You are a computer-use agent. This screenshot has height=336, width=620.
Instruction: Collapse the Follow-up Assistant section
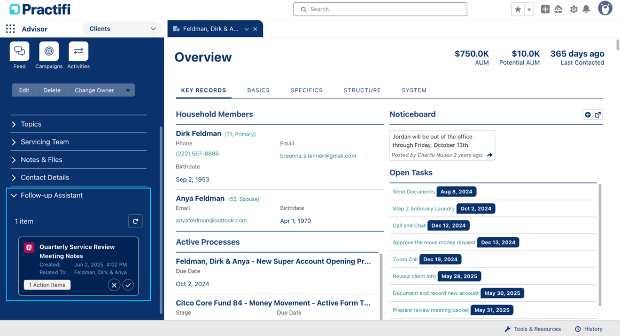point(14,196)
